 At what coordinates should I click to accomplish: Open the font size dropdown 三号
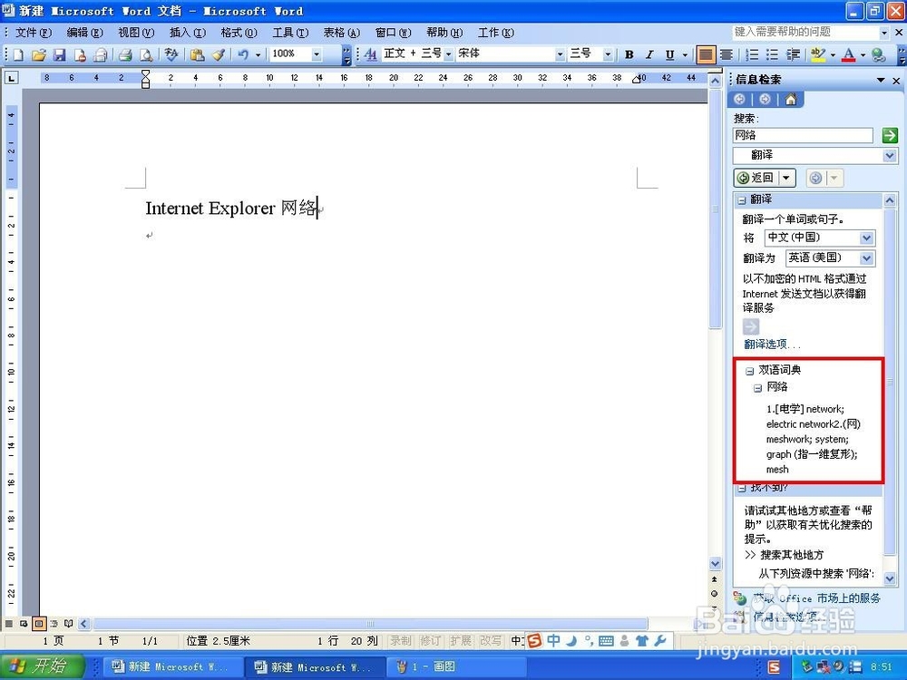608,54
